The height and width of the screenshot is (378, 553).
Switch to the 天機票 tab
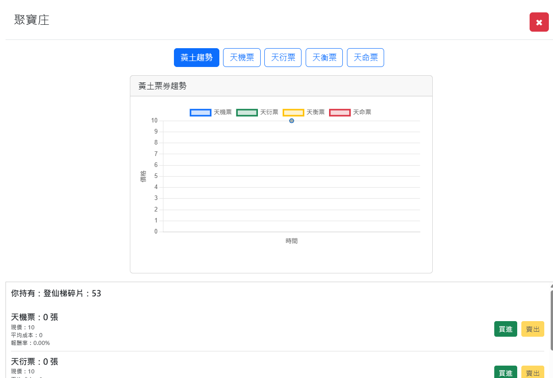(242, 58)
